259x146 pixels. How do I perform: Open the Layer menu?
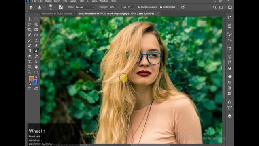click(57, 1)
